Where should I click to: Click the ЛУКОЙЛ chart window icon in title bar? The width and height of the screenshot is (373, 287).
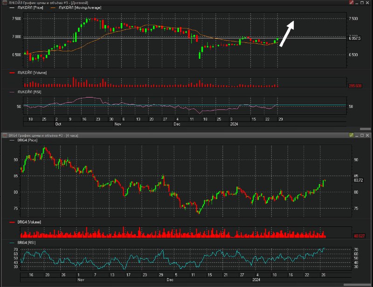[x=5, y=3]
